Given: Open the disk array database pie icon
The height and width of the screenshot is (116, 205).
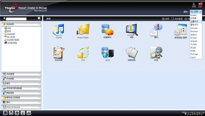Looking at the screenshot, I should pyautogui.click(x=107, y=29).
